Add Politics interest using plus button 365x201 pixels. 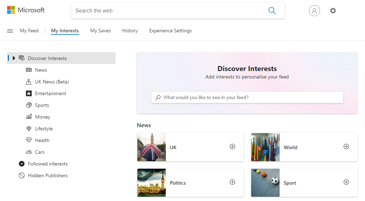pyautogui.click(x=232, y=182)
